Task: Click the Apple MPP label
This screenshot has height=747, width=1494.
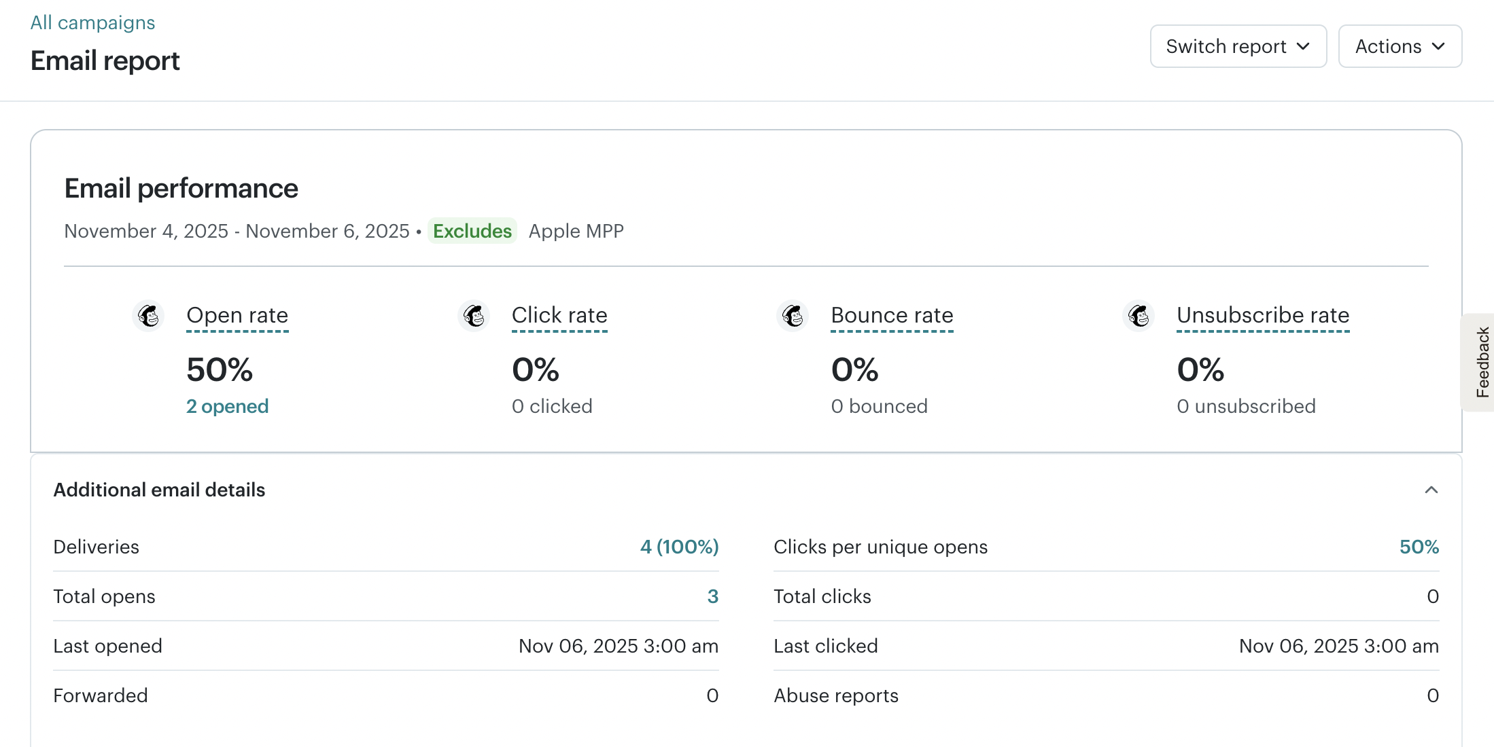Action: pyautogui.click(x=576, y=231)
